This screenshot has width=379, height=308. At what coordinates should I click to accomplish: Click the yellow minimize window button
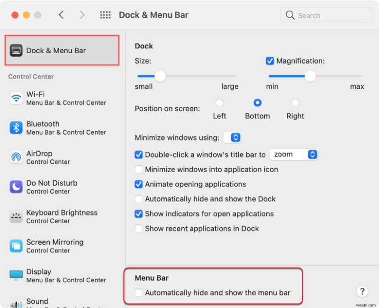(x=27, y=15)
